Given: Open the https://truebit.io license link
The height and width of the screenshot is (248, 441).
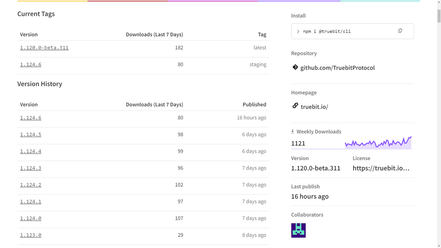Looking at the screenshot, I should [381, 168].
